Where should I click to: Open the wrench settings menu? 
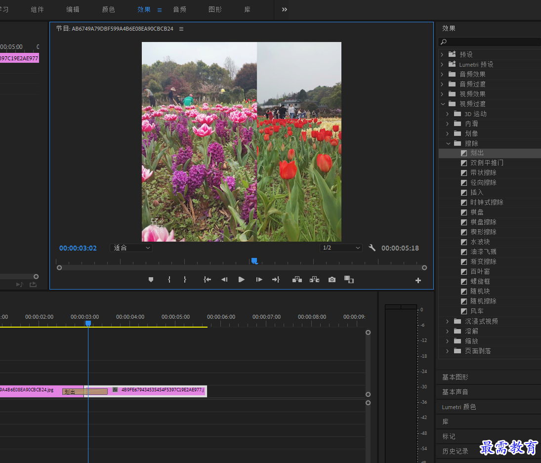coord(372,248)
